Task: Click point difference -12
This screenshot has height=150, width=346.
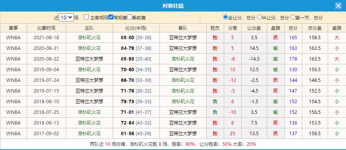Action: coord(233,80)
